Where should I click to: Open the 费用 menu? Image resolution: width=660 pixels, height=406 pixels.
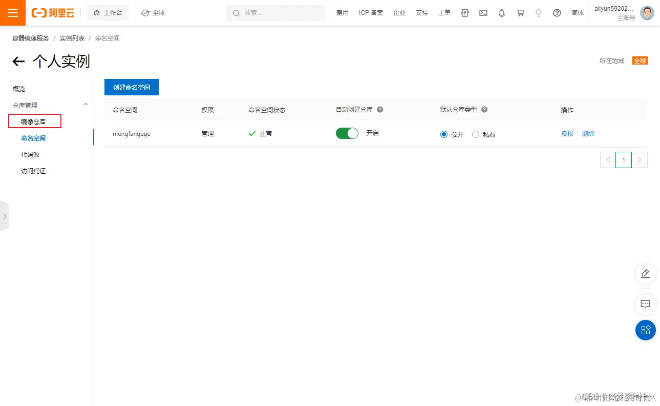[x=342, y=13]
